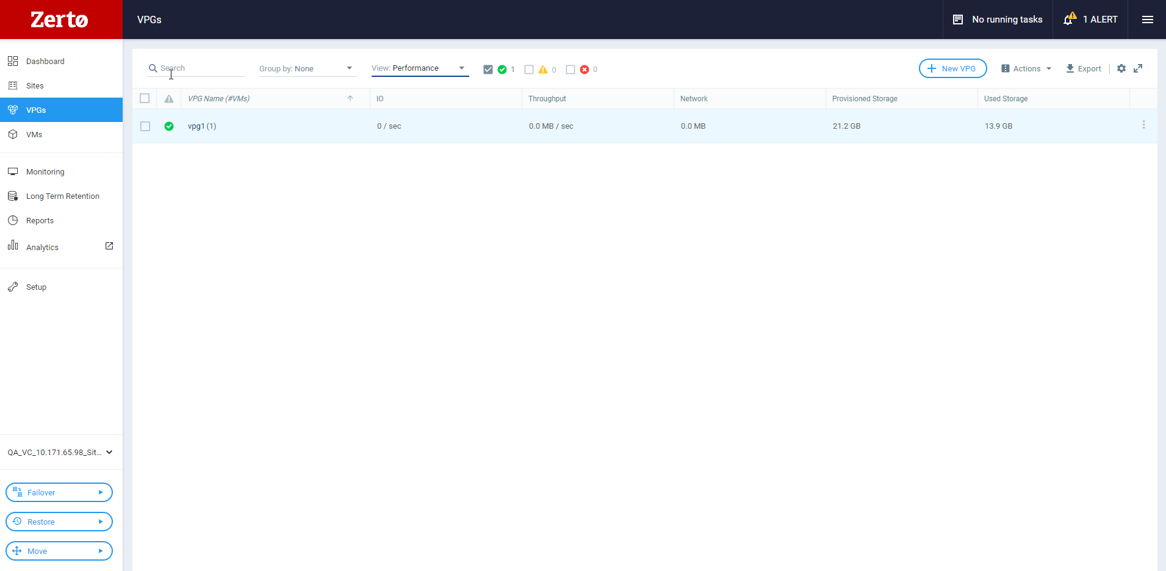Click the running tasks list icon
Screen dimensions: 1166x571
958,20
